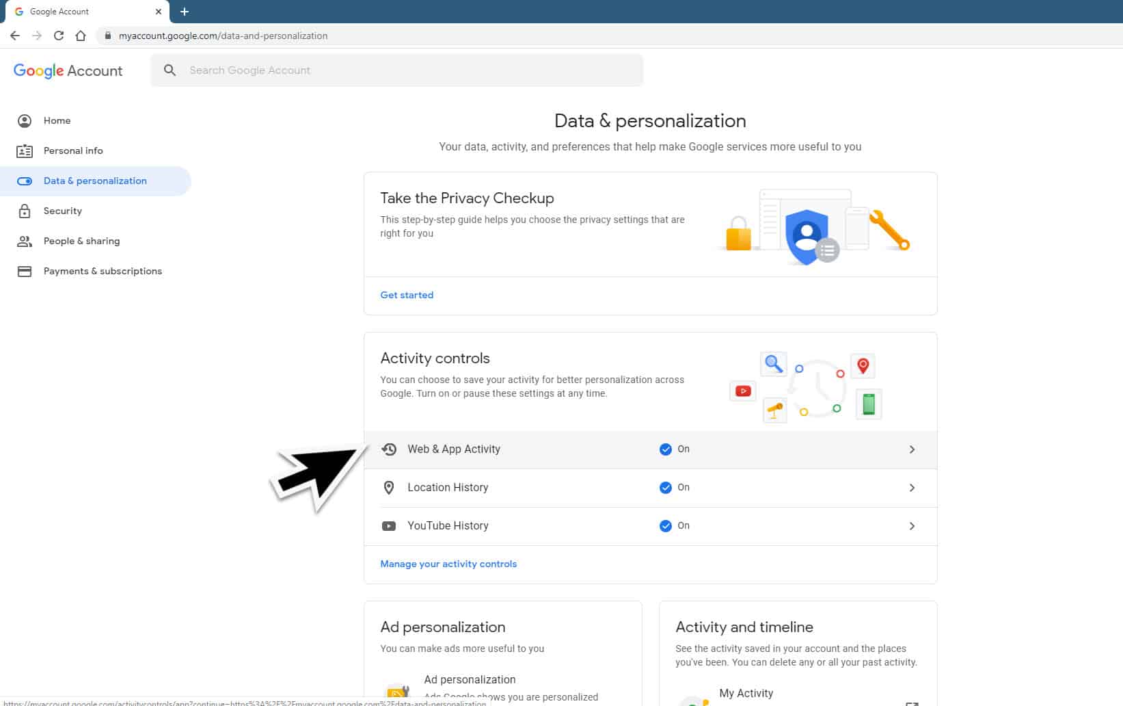The width and height of the screenshot is (1123, 706).
Task: Click the People & sharing icon
Action: 25,241
